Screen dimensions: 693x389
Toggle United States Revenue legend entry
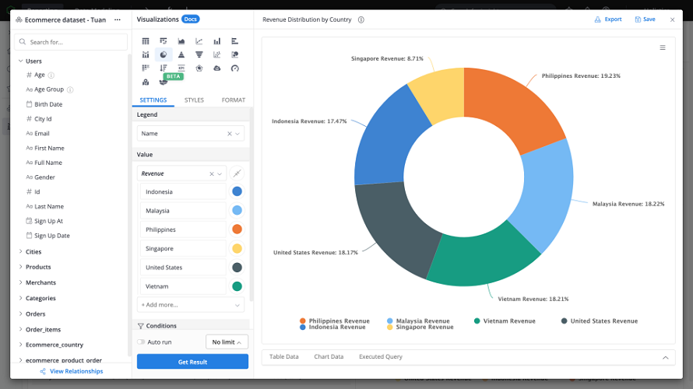pyautogui.click(x=599, y=321)
